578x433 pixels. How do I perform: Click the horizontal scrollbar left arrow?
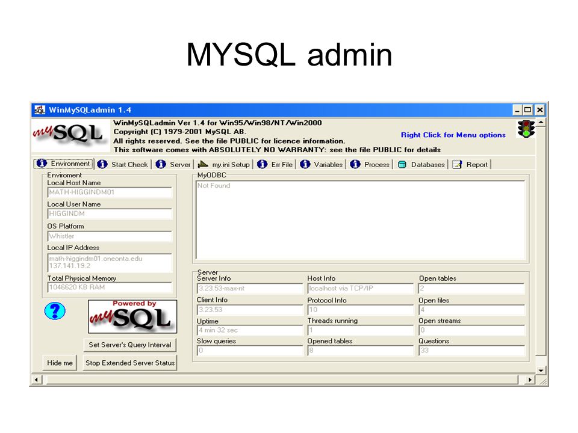[36, 379]
